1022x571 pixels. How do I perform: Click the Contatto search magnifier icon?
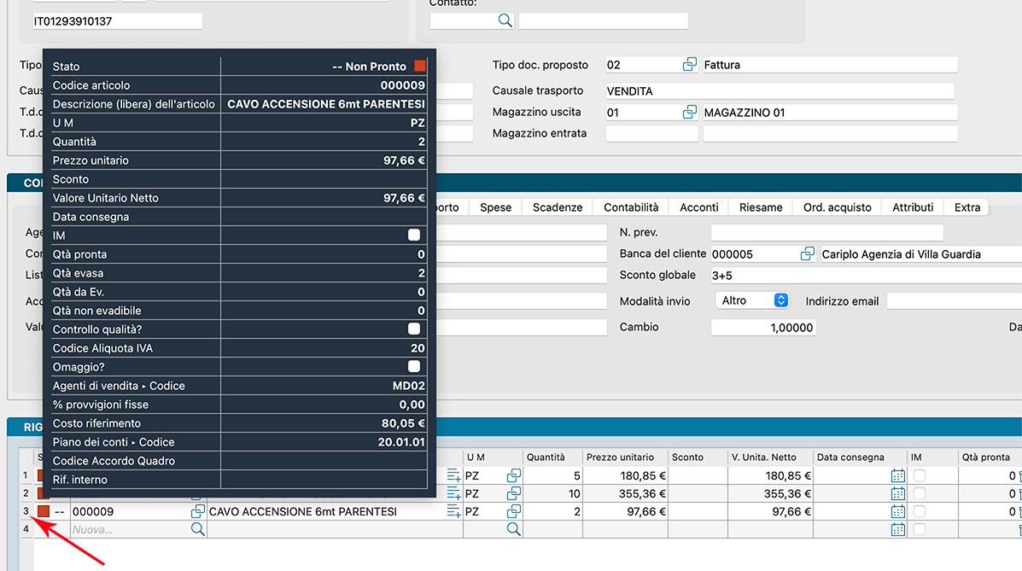click(x=505, y=21)
